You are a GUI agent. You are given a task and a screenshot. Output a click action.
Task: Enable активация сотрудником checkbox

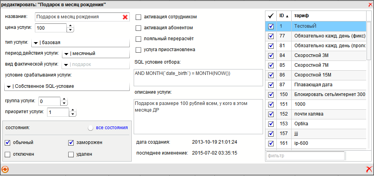(138, 17)
